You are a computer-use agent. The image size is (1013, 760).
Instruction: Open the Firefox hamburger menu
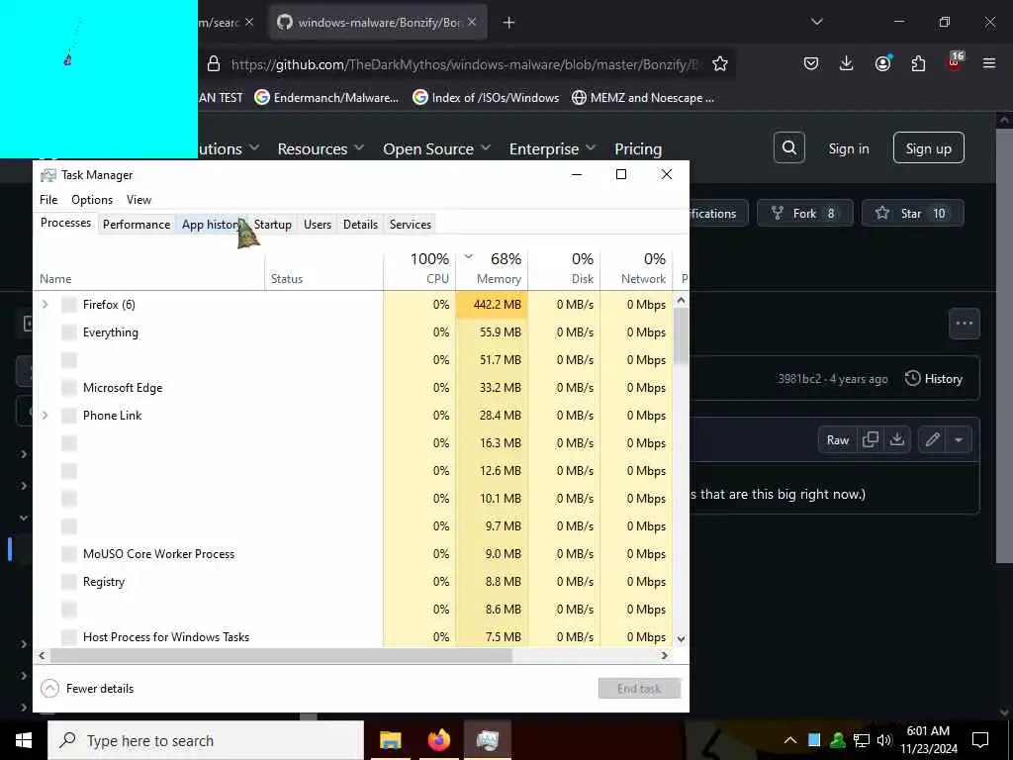click(989, 63)
